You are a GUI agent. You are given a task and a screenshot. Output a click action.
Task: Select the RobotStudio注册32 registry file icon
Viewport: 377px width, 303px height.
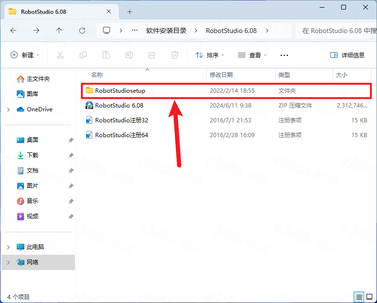(89, 120)
